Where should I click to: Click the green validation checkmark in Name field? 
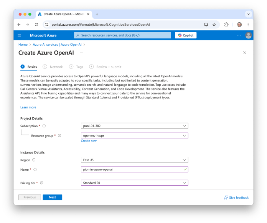tap(185, 170)
